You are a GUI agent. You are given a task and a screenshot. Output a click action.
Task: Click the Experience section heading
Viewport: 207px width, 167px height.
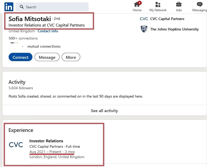(x=21, y=130)
